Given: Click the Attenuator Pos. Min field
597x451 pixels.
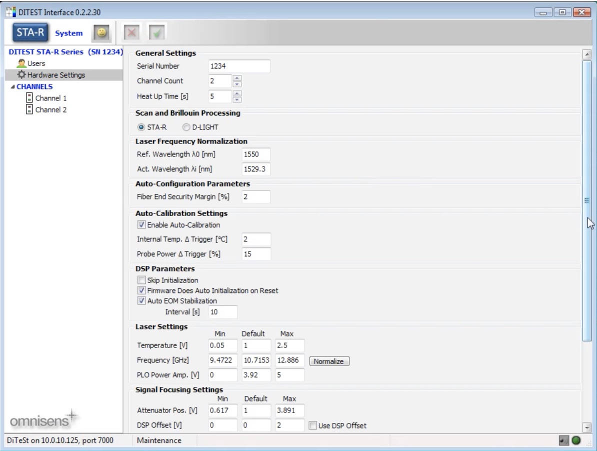Looking at the screenshot, I should pyautogui.click(x=222, y=410).
